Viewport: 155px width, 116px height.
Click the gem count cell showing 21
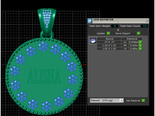[125, 42]
